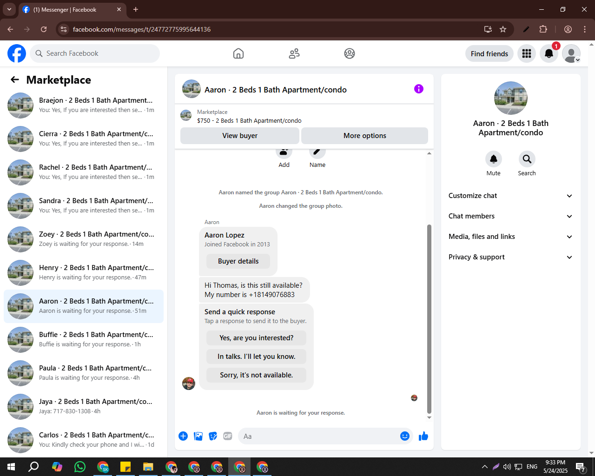Open taskbar search magnifier

[x=33, y=467]
